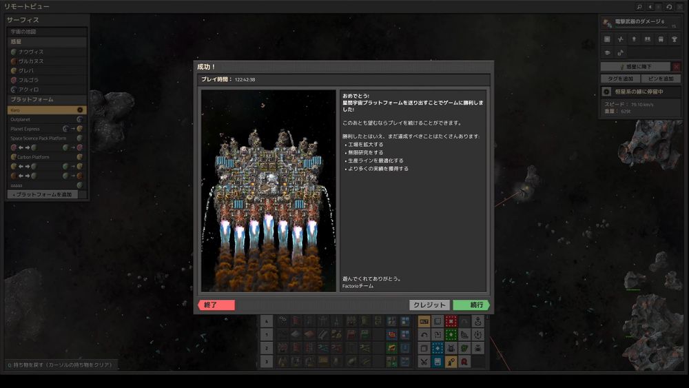Select quickbar row 4 button

click(x=266, y=321)
